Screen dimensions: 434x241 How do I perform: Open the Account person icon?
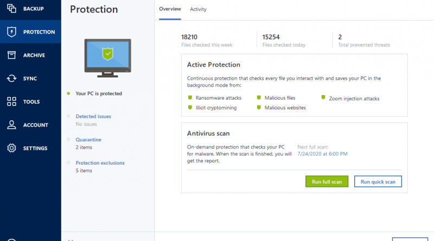pos(11,125)
